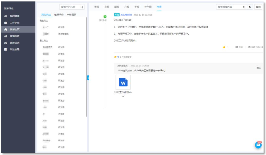Switch to the 来访记录 tab

(71, 15)
